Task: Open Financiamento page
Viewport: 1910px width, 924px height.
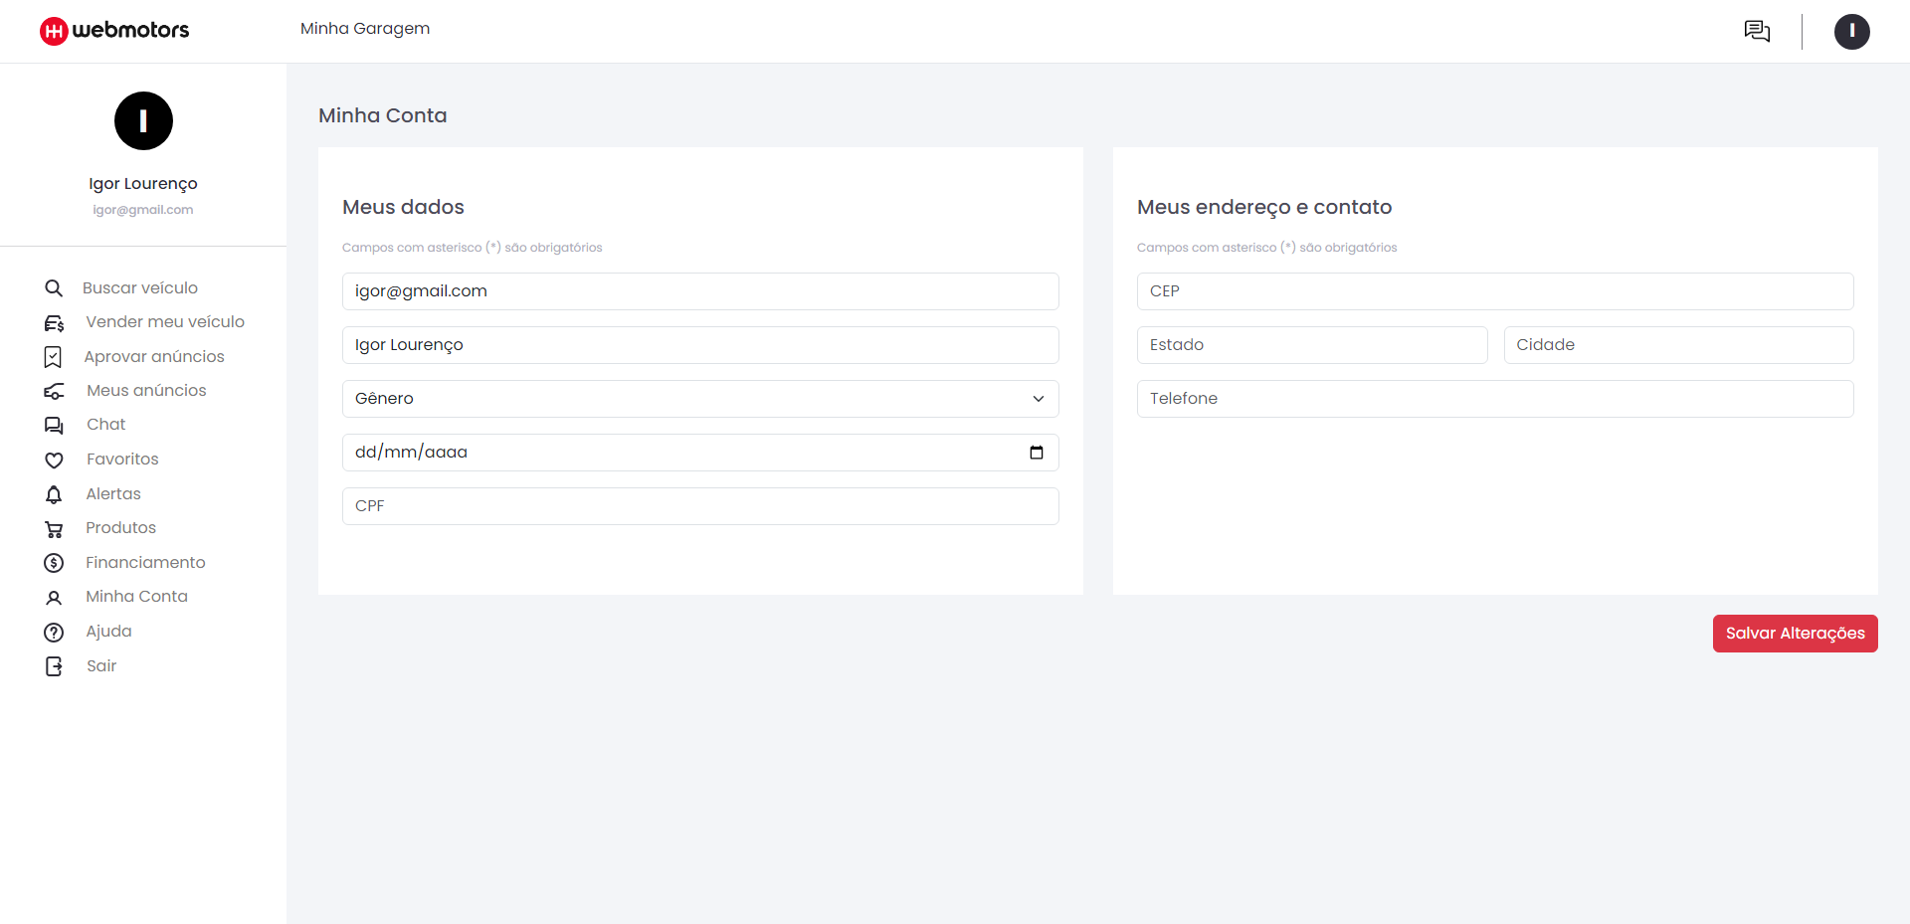Action: [145, 563]
